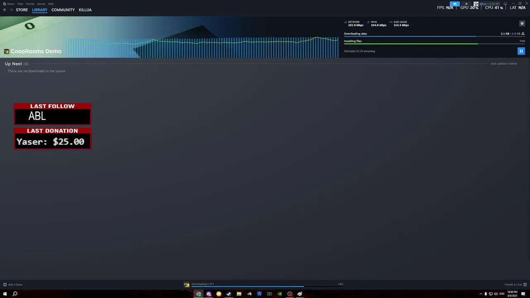The width and height of the screenshot is (530, 298).
Task: Open File Explorer from the taskbar
Action: tap(239, 294)
